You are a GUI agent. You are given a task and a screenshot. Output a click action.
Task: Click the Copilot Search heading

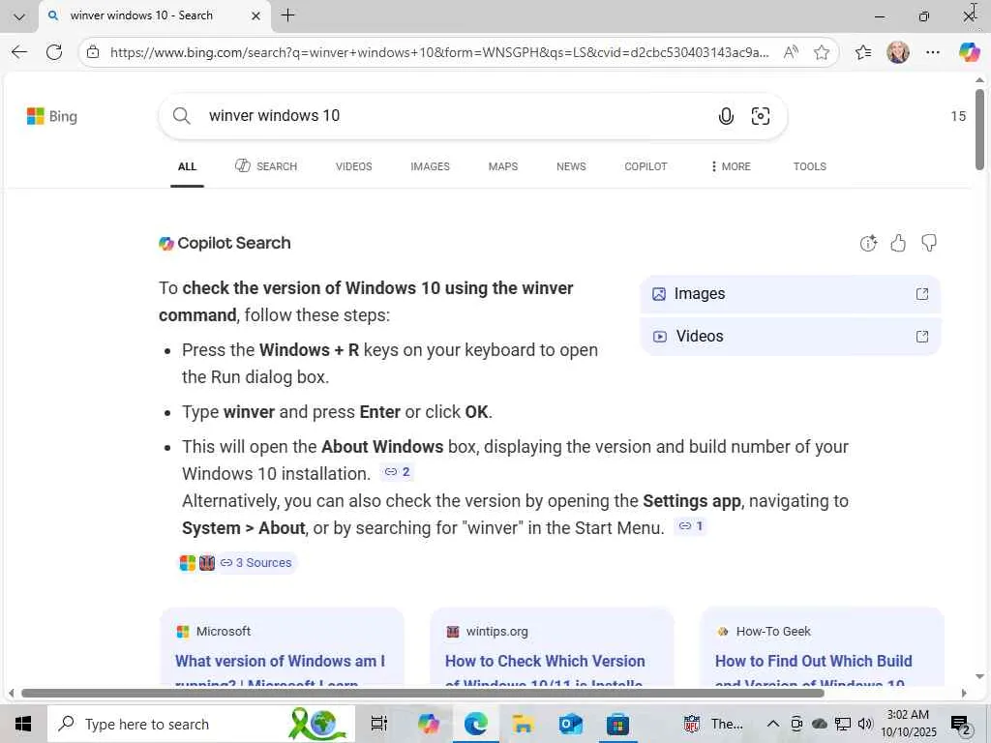point(234,243)
